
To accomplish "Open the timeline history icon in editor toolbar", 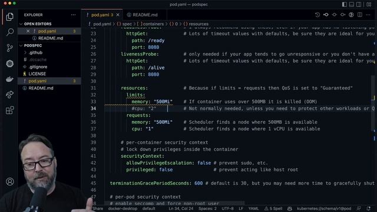I will (318, 15).
